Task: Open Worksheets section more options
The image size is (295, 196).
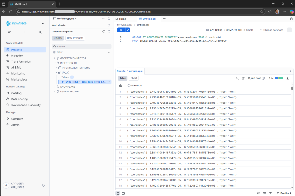Action: click(x=104, y=25)
